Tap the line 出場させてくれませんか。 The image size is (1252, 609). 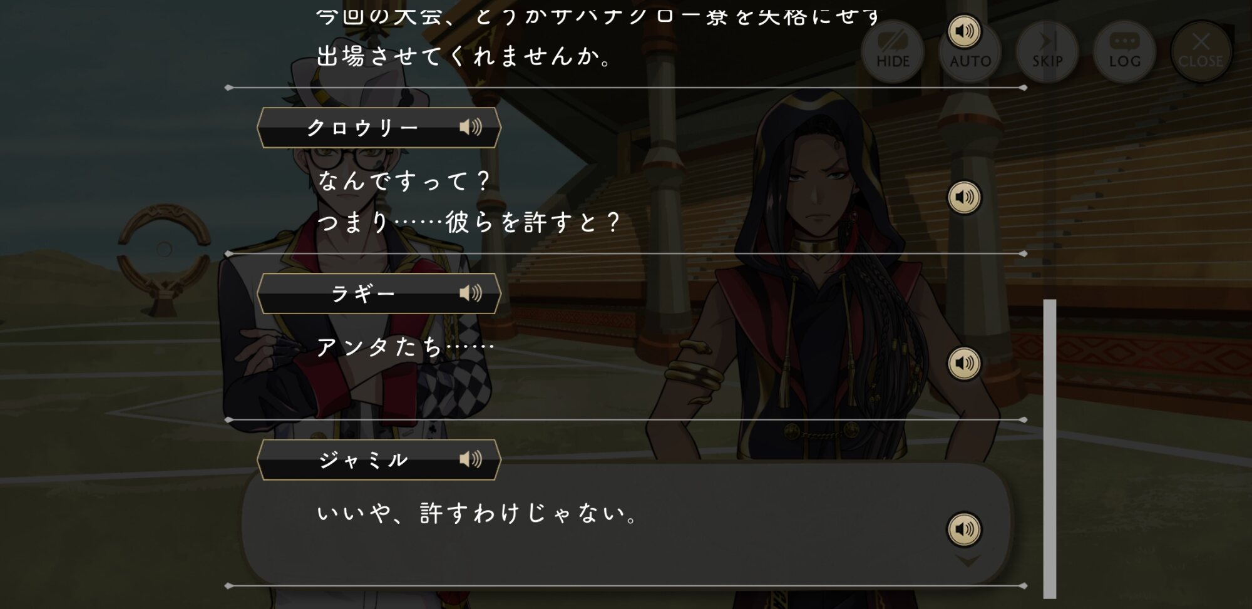(464, 56)
